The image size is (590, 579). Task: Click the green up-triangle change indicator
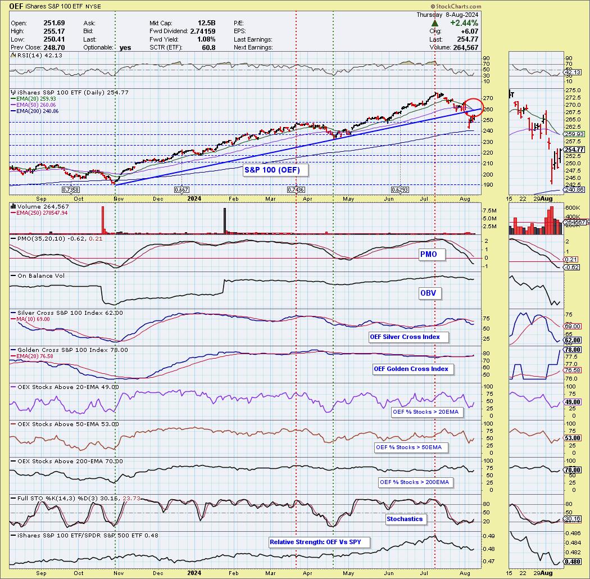coord(434,23)
